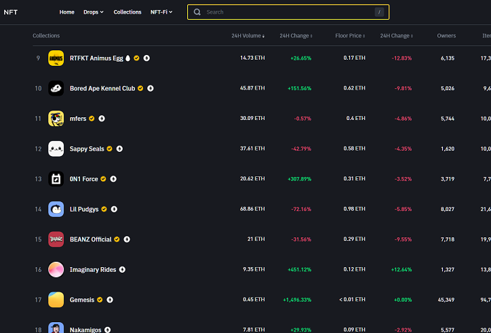Viewport: 491px width, 333px height.
Task: Click Ethereum icon beside Imaginary Rides
Action: coord(123,269)
